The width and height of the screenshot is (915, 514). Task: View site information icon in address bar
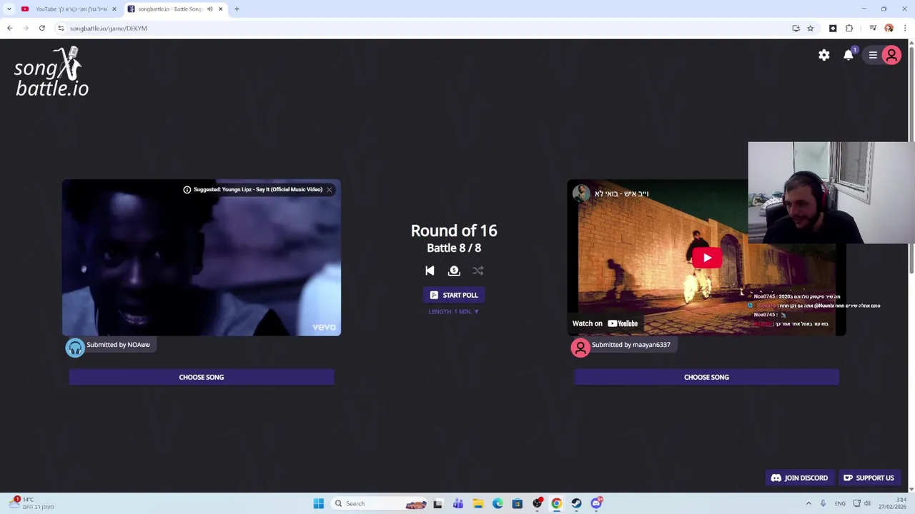pos(61,28)
